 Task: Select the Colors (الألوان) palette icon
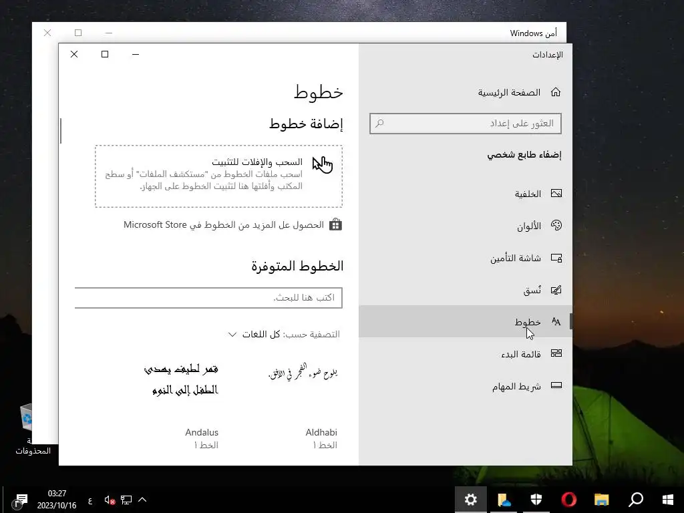pyautogui.click(x=556, y=226)
